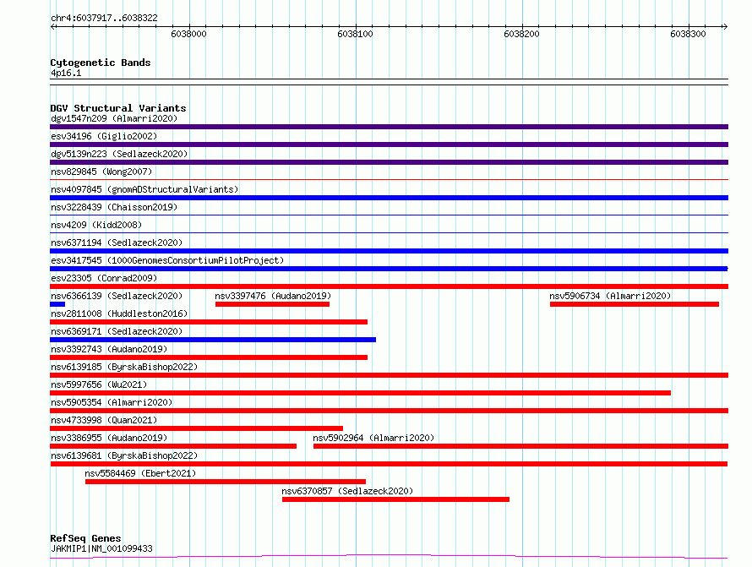This screenshot has height=567, width=752.
Task: Click the red bar of nsv6370857
Action: (395, 499)
